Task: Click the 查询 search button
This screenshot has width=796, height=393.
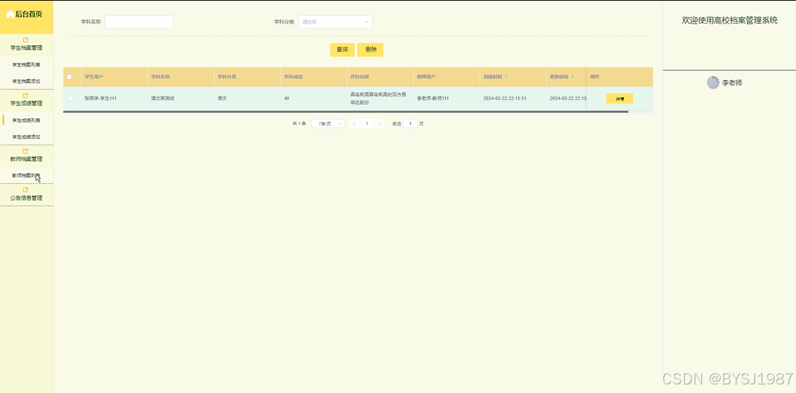Action: click(x=342, y=49)
